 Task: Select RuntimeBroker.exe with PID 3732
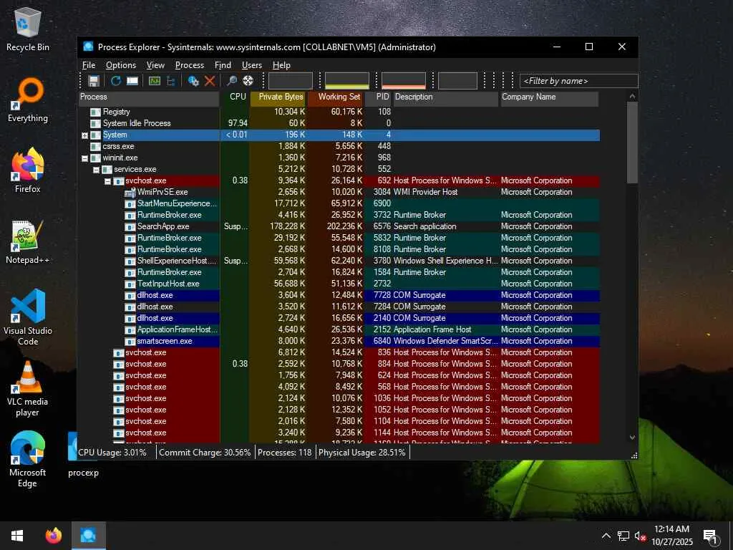339,215
